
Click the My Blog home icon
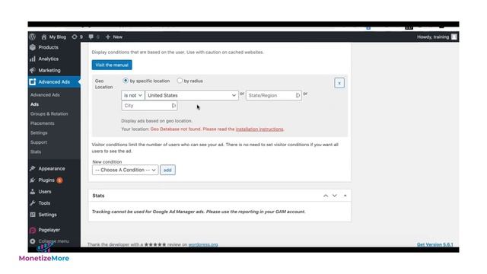(x=44, y=37)
